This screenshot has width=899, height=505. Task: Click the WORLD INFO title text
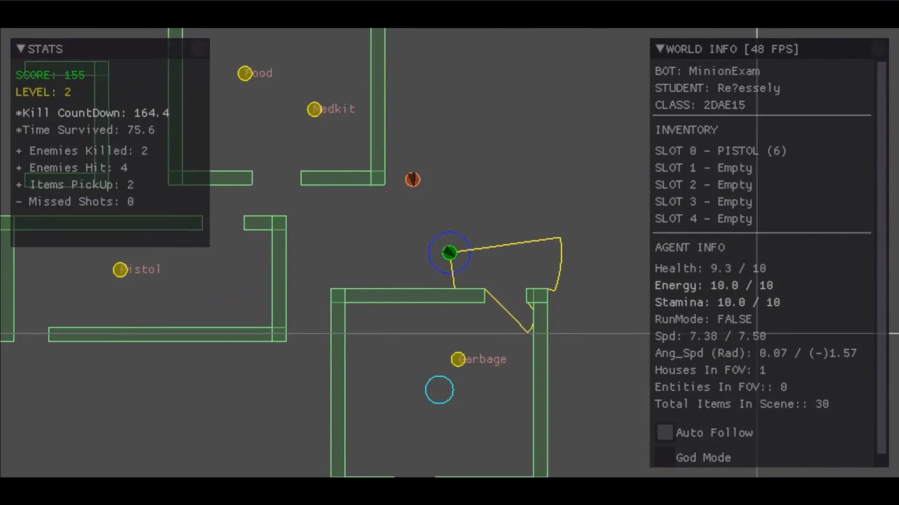pos(732,49)
